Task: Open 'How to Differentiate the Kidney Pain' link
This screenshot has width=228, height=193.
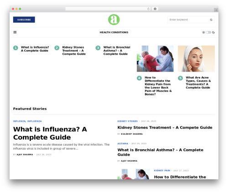Action: (158, 86)
